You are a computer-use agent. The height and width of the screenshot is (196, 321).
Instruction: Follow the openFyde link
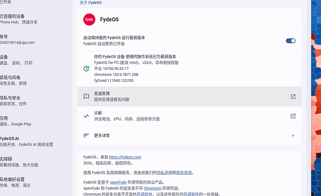coord(118,182)
